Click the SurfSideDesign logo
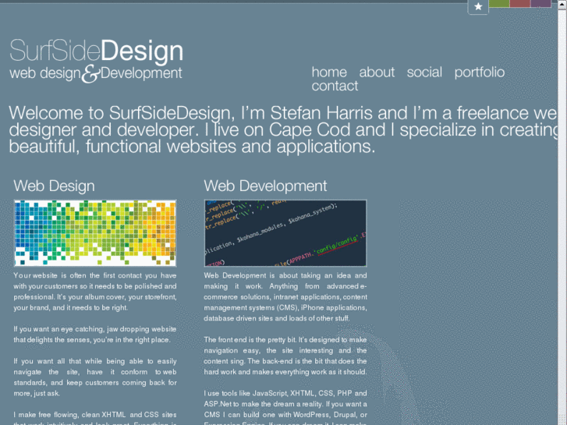567x425 pixels. pyautogui.click(x=96, y=51)
